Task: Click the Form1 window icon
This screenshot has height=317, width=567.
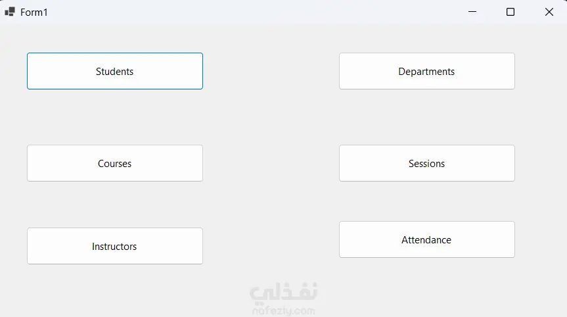Action: click(x=10, y=12)
